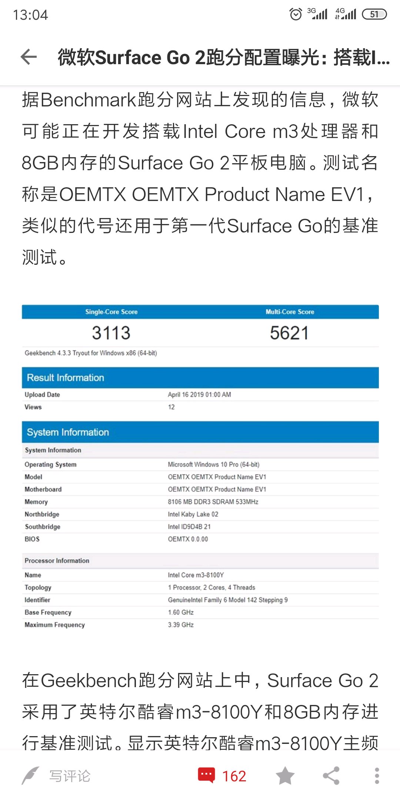Image resolution: width=400 pixels, height=801 pixels.
Task: Tap the feather write-comment icon
Action: (x=30, y=776)
